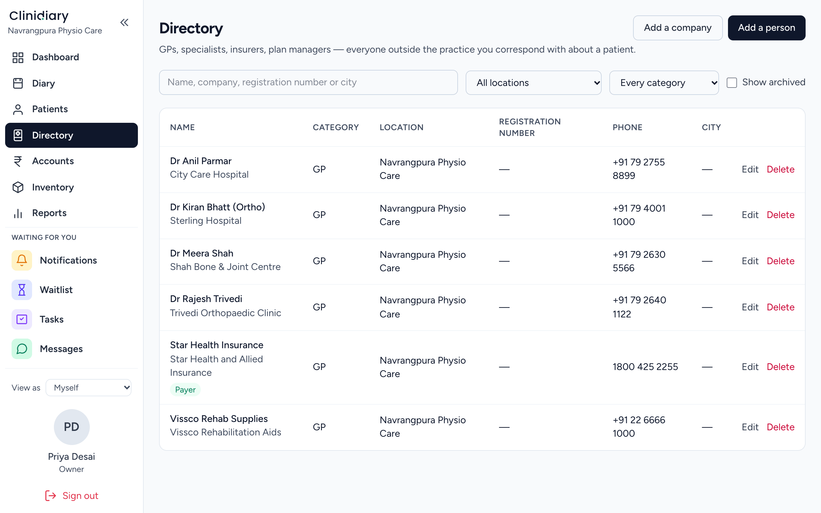Click the Patients person icon
Image resolution: width=821 pixels, height=513 pixels.
(18, 109)
